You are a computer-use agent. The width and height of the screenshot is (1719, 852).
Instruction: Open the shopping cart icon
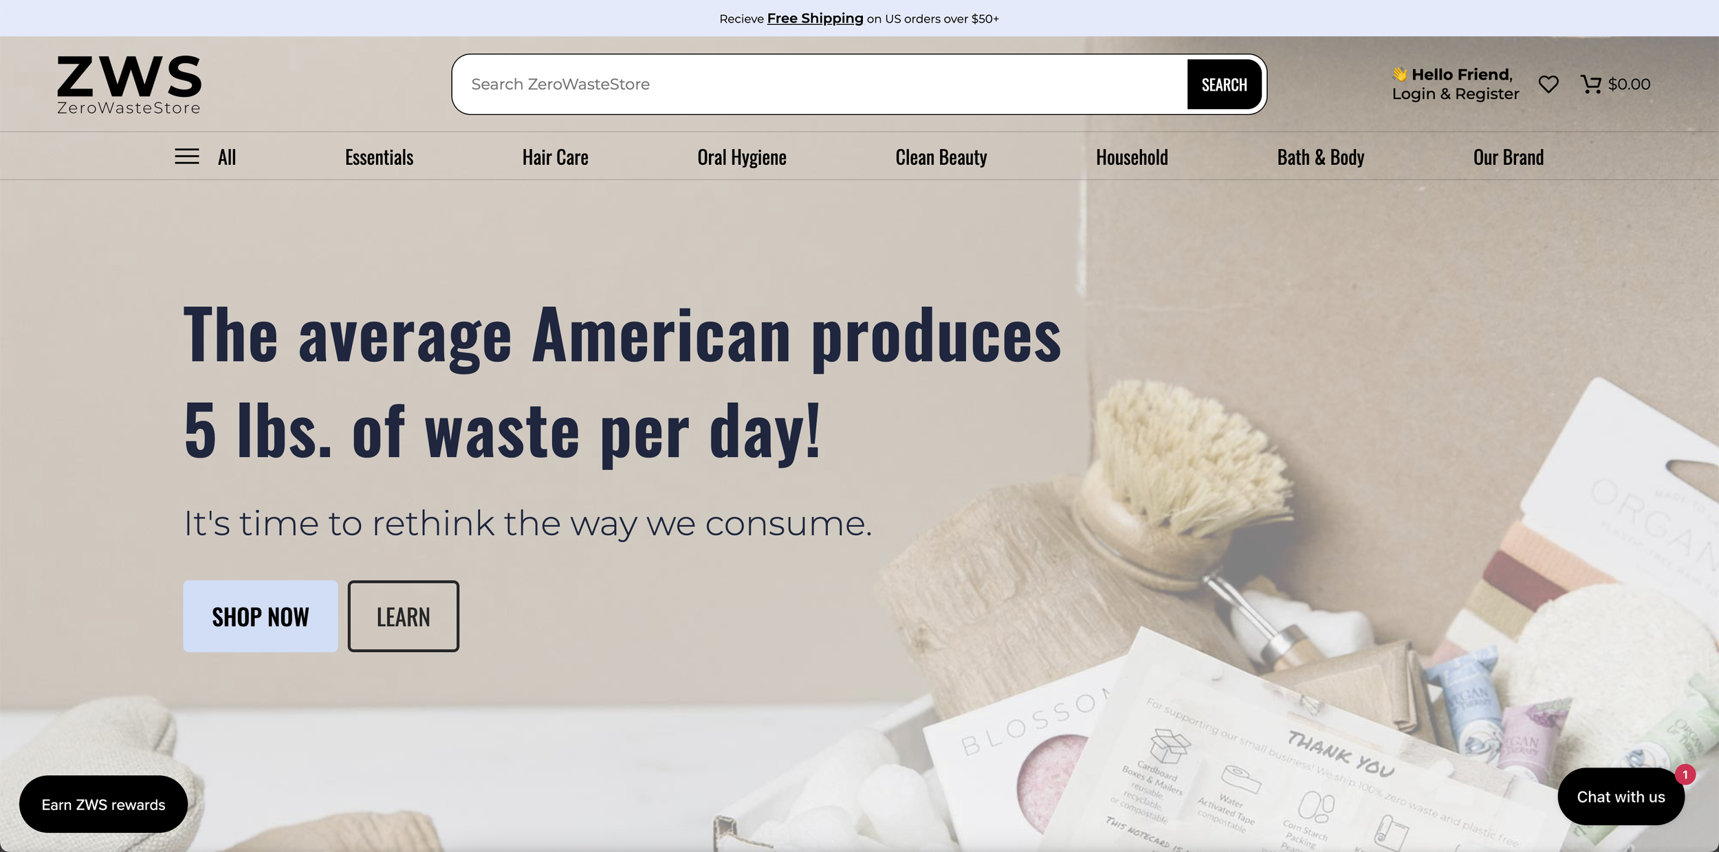1591,85
